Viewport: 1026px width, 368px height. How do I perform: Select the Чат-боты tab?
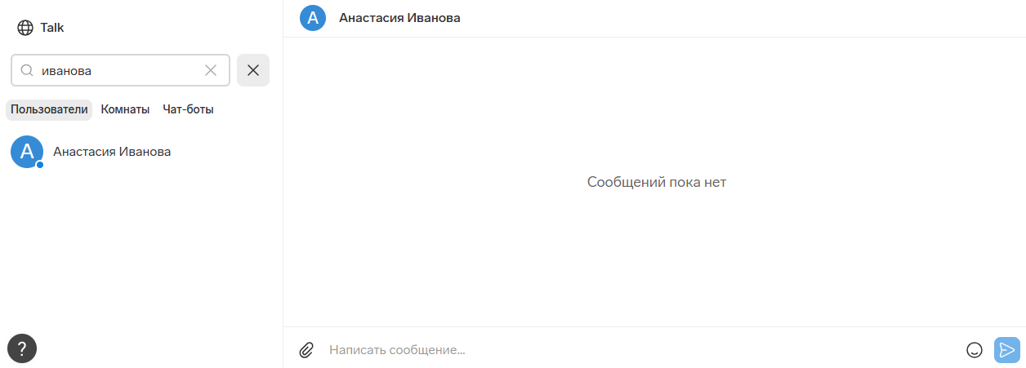click(x=188, y=109)
